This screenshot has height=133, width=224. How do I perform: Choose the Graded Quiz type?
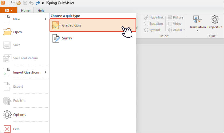coord(93,25)
